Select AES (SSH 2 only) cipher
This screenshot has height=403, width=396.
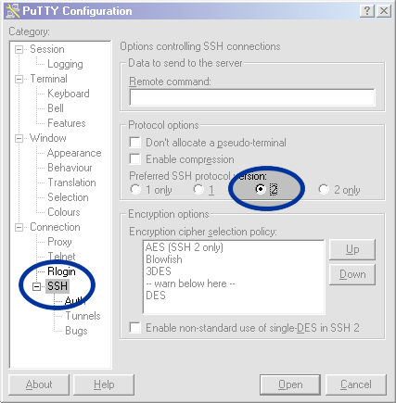click(185, 247)
